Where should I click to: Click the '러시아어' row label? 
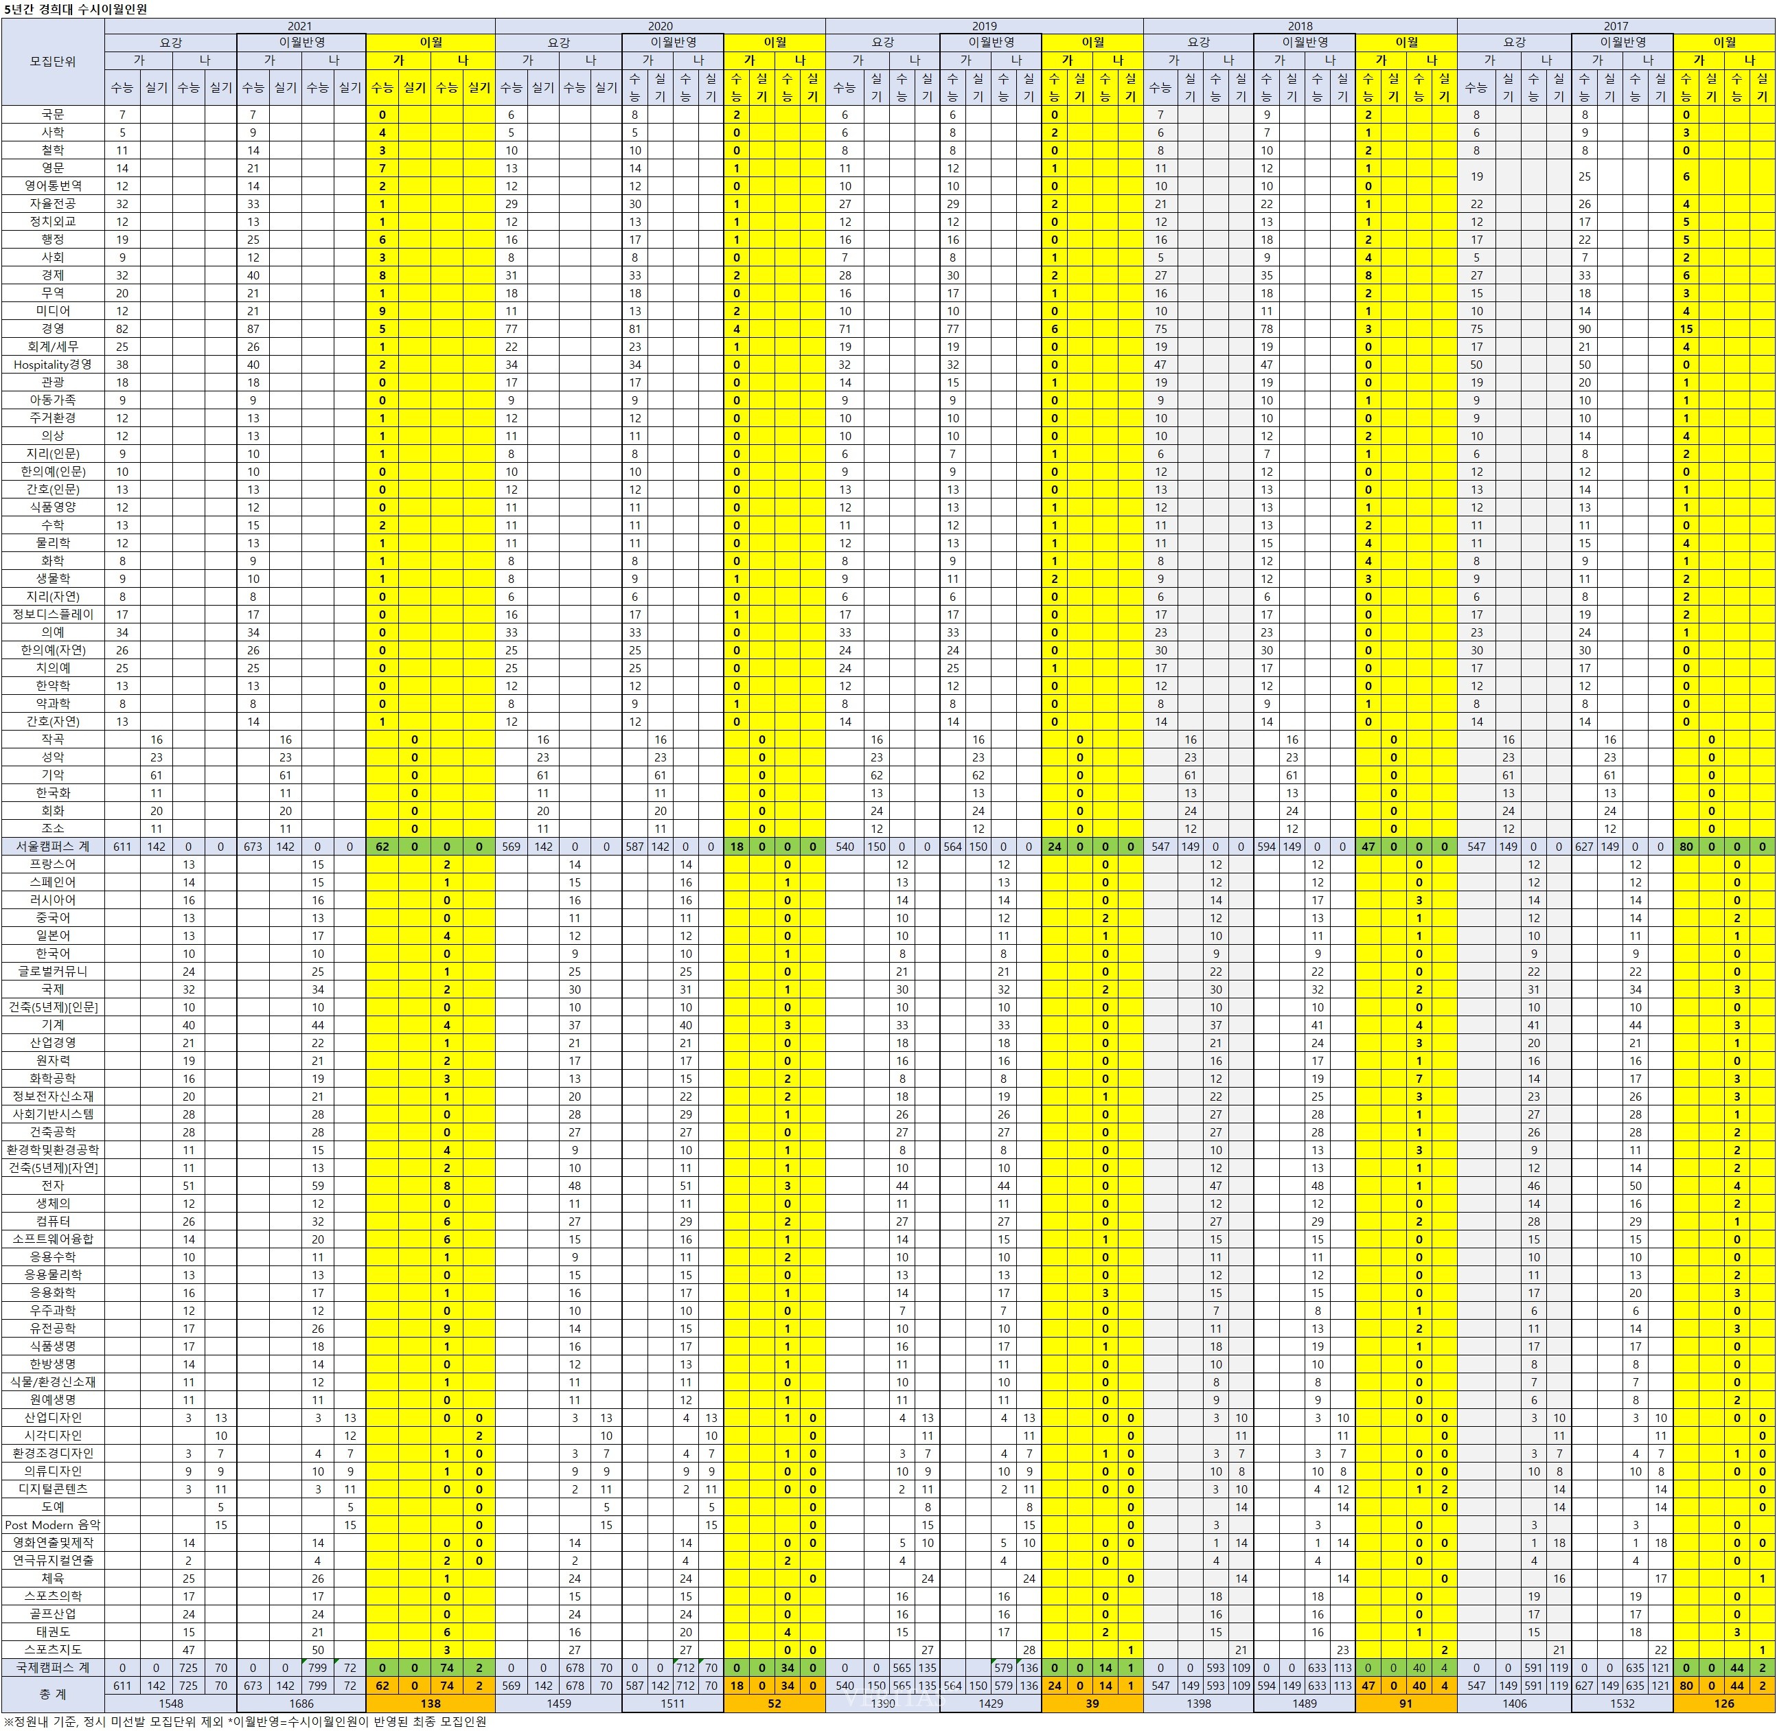point(53,900)
